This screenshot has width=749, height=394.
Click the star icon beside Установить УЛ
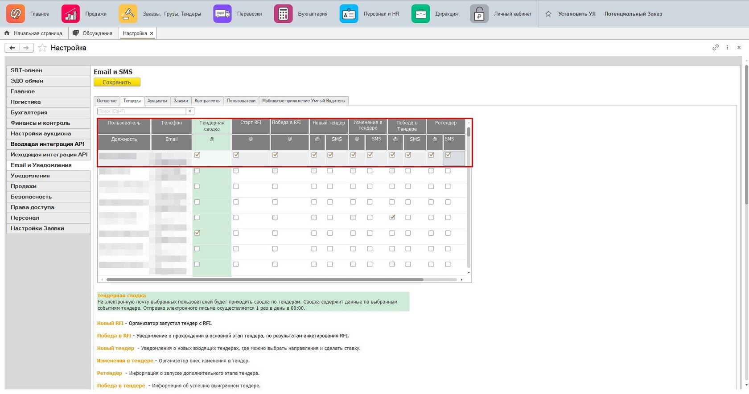[x=548, y=14]
